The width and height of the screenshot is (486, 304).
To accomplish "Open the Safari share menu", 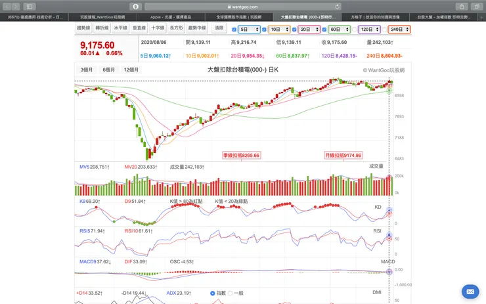I will (x=462, y=7).
